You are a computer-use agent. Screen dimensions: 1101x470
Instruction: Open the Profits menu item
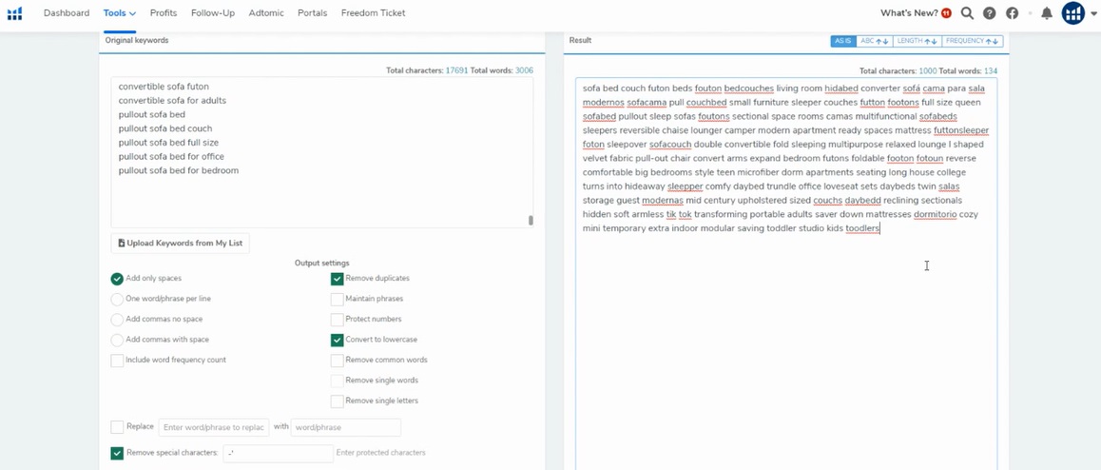pos(163,12)
